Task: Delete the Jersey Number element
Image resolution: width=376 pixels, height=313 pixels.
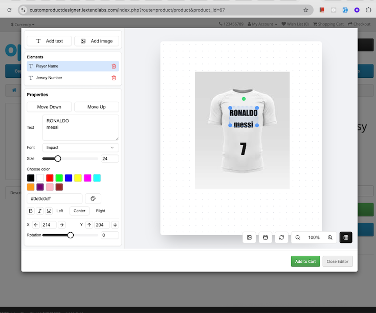Action: pos(114,78)
